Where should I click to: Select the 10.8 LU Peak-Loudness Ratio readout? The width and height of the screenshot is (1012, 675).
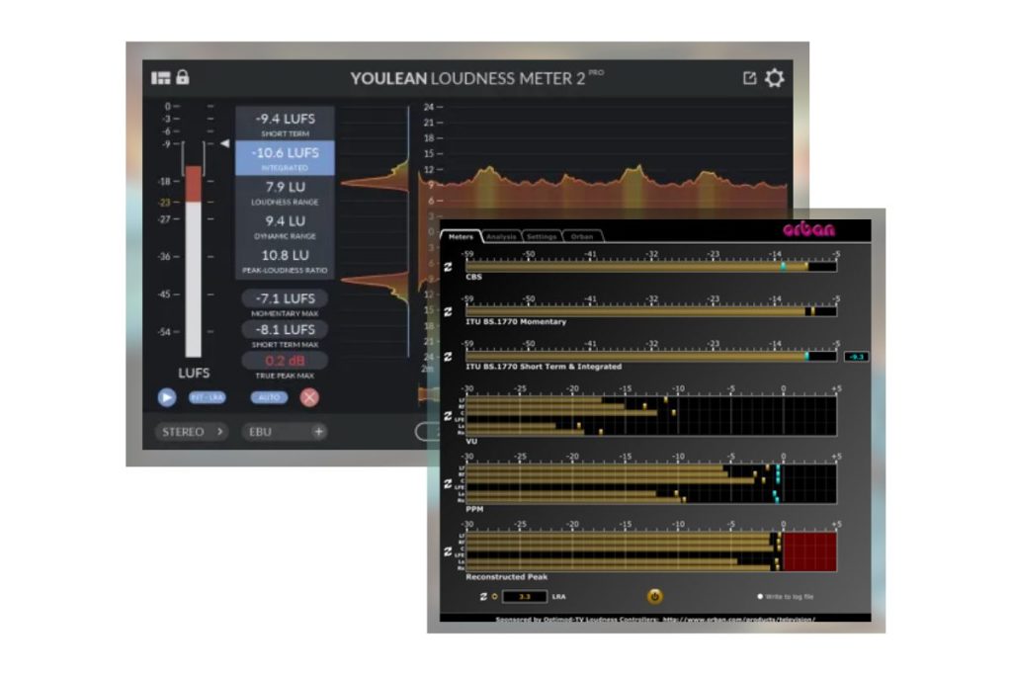(x=285, y=261)
